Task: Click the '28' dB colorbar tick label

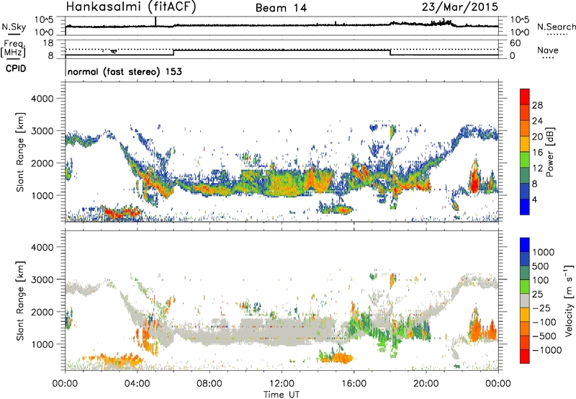Action: 537,105
